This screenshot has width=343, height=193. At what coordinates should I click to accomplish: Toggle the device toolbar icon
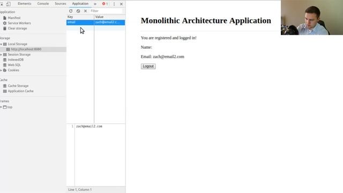click(8, 4)
